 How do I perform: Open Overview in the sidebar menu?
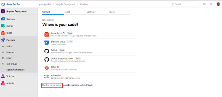[x=19, y=19]
